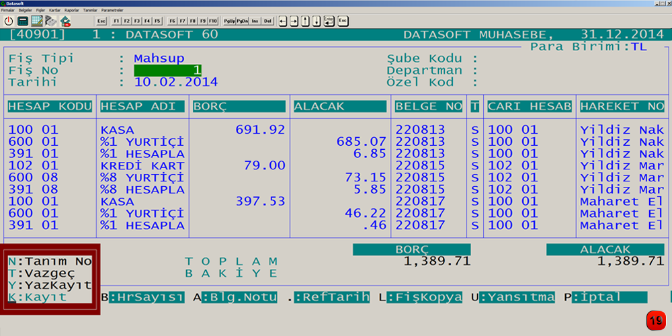Click the HESAP ADI column header
Screen dimensions: 672x336
[x=142, y=107]
